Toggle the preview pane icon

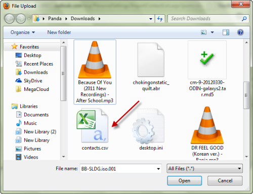[226, 32]
